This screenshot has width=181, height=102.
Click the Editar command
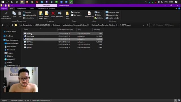point(98,15)
